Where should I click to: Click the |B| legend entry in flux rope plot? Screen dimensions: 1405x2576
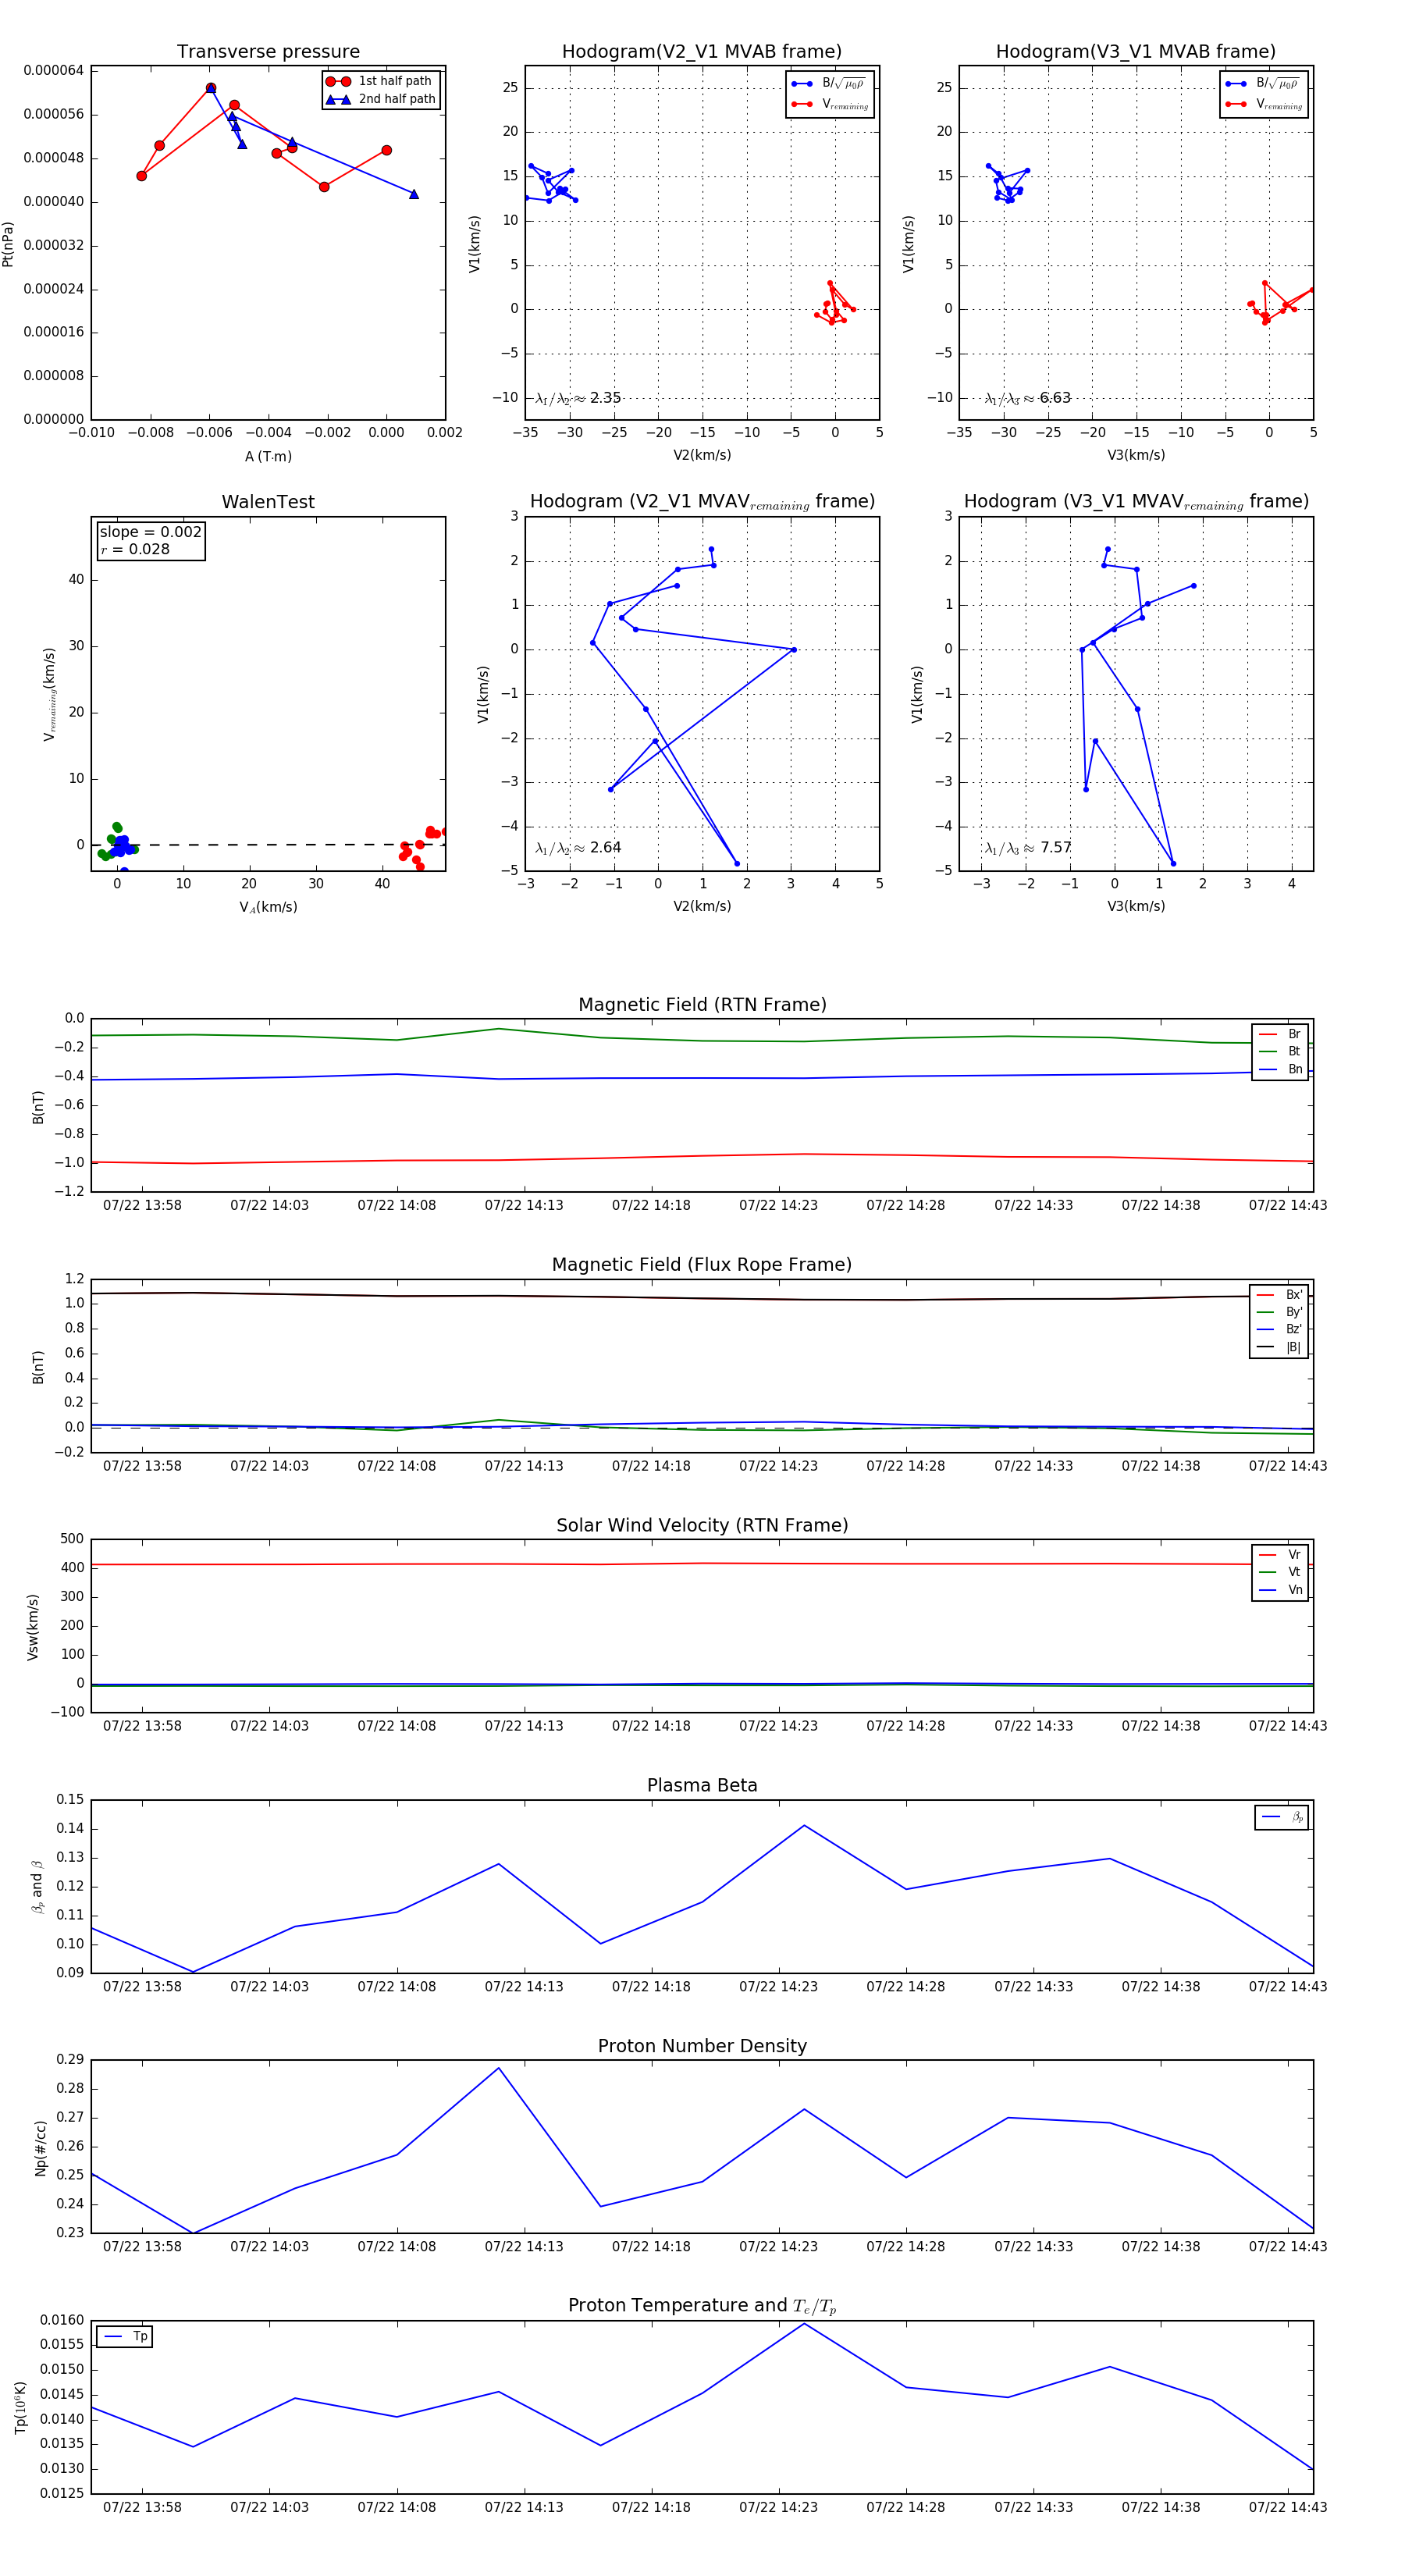coord(1279,1347)
